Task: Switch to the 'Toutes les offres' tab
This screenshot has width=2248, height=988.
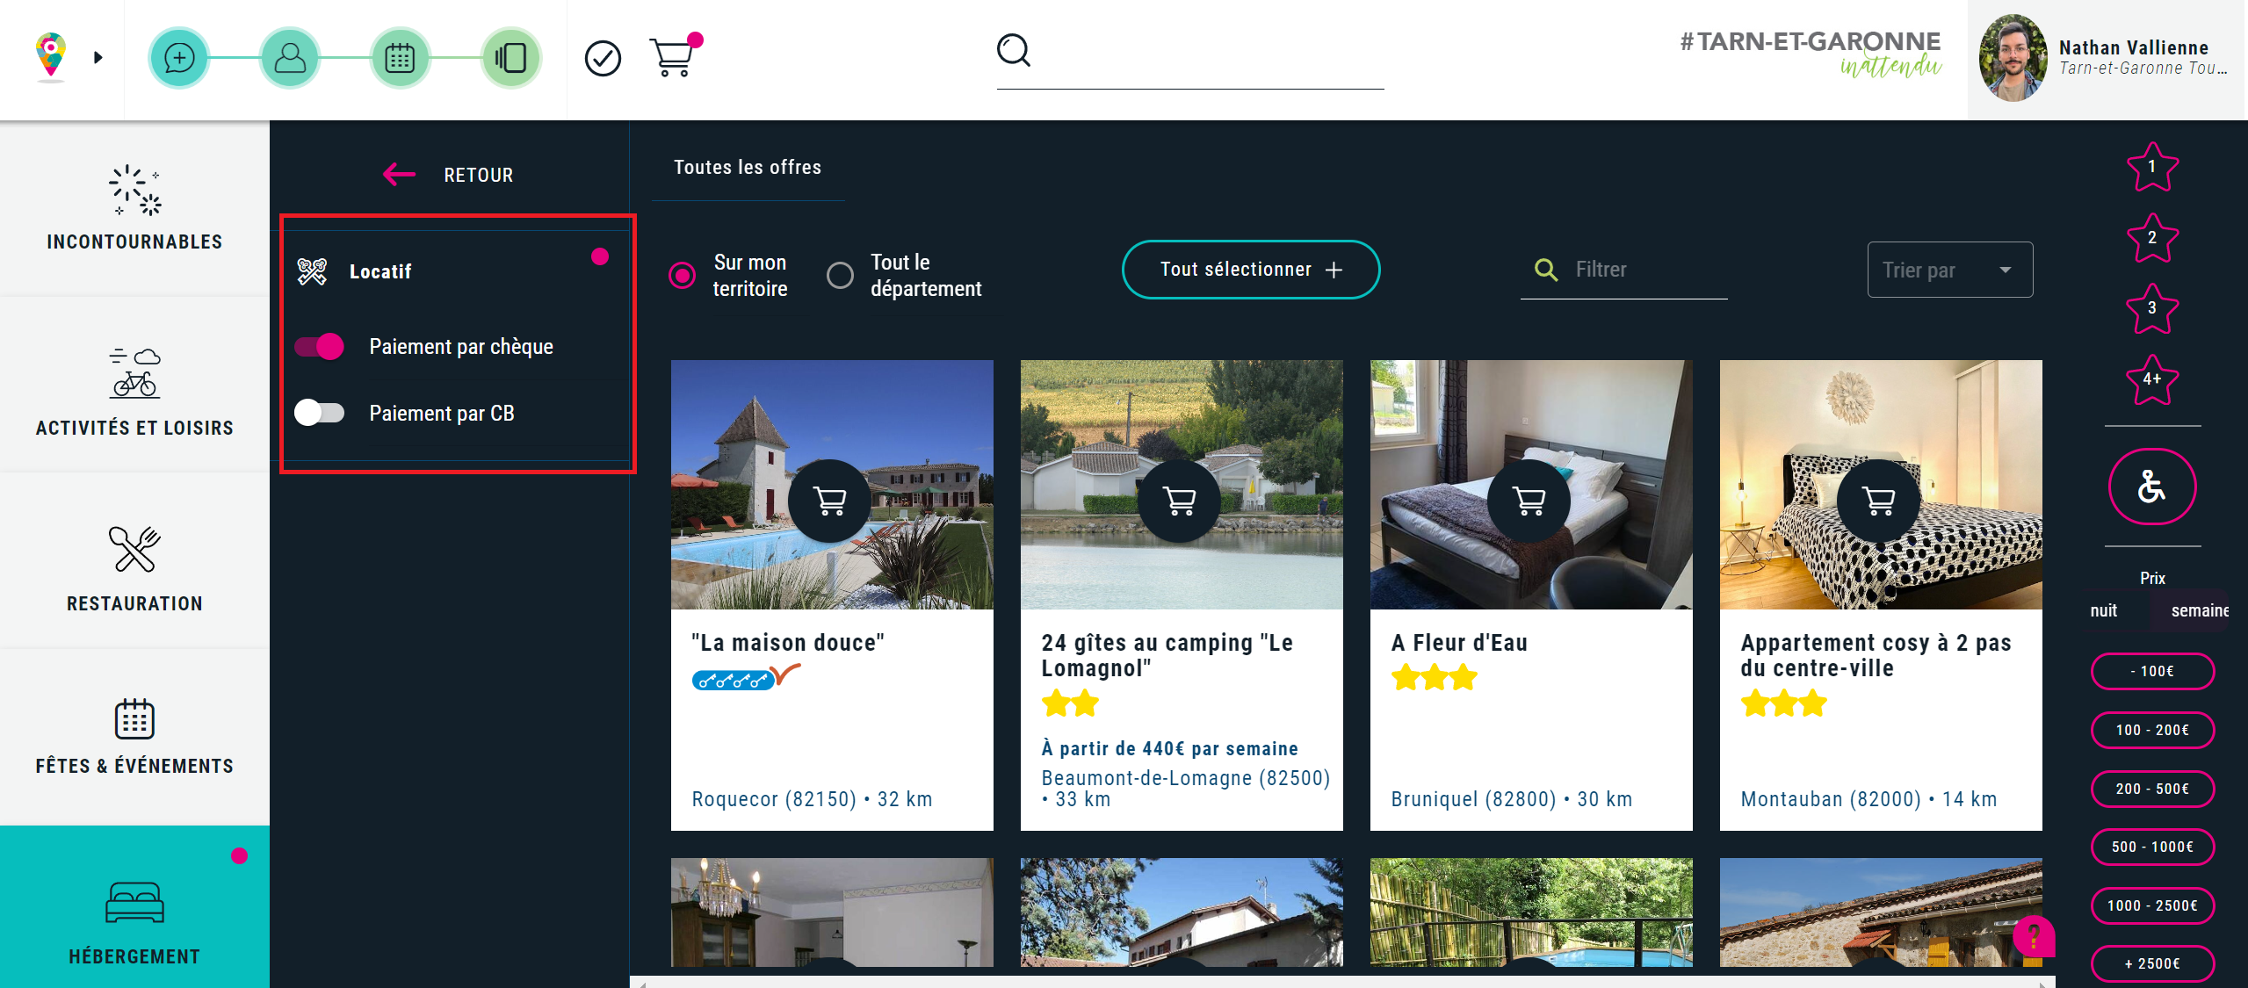Action: point(748,167)
